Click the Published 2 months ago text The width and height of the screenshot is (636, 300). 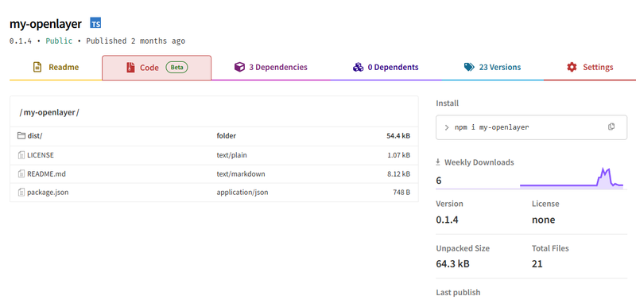(x=135, y=41)
